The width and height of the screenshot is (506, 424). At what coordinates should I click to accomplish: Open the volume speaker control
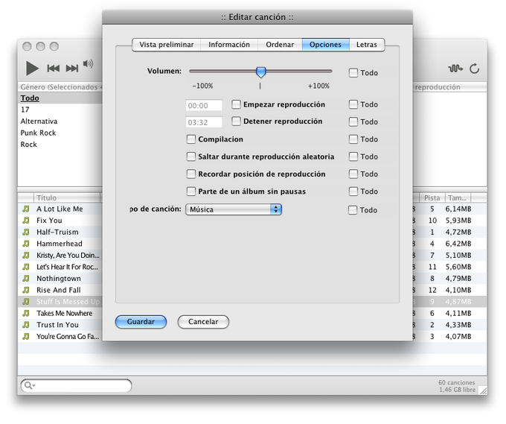[88, 63]
